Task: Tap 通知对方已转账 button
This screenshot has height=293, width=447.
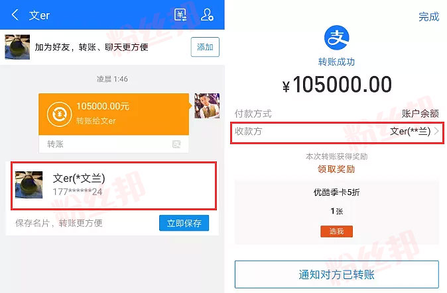Action: [337, 274]
